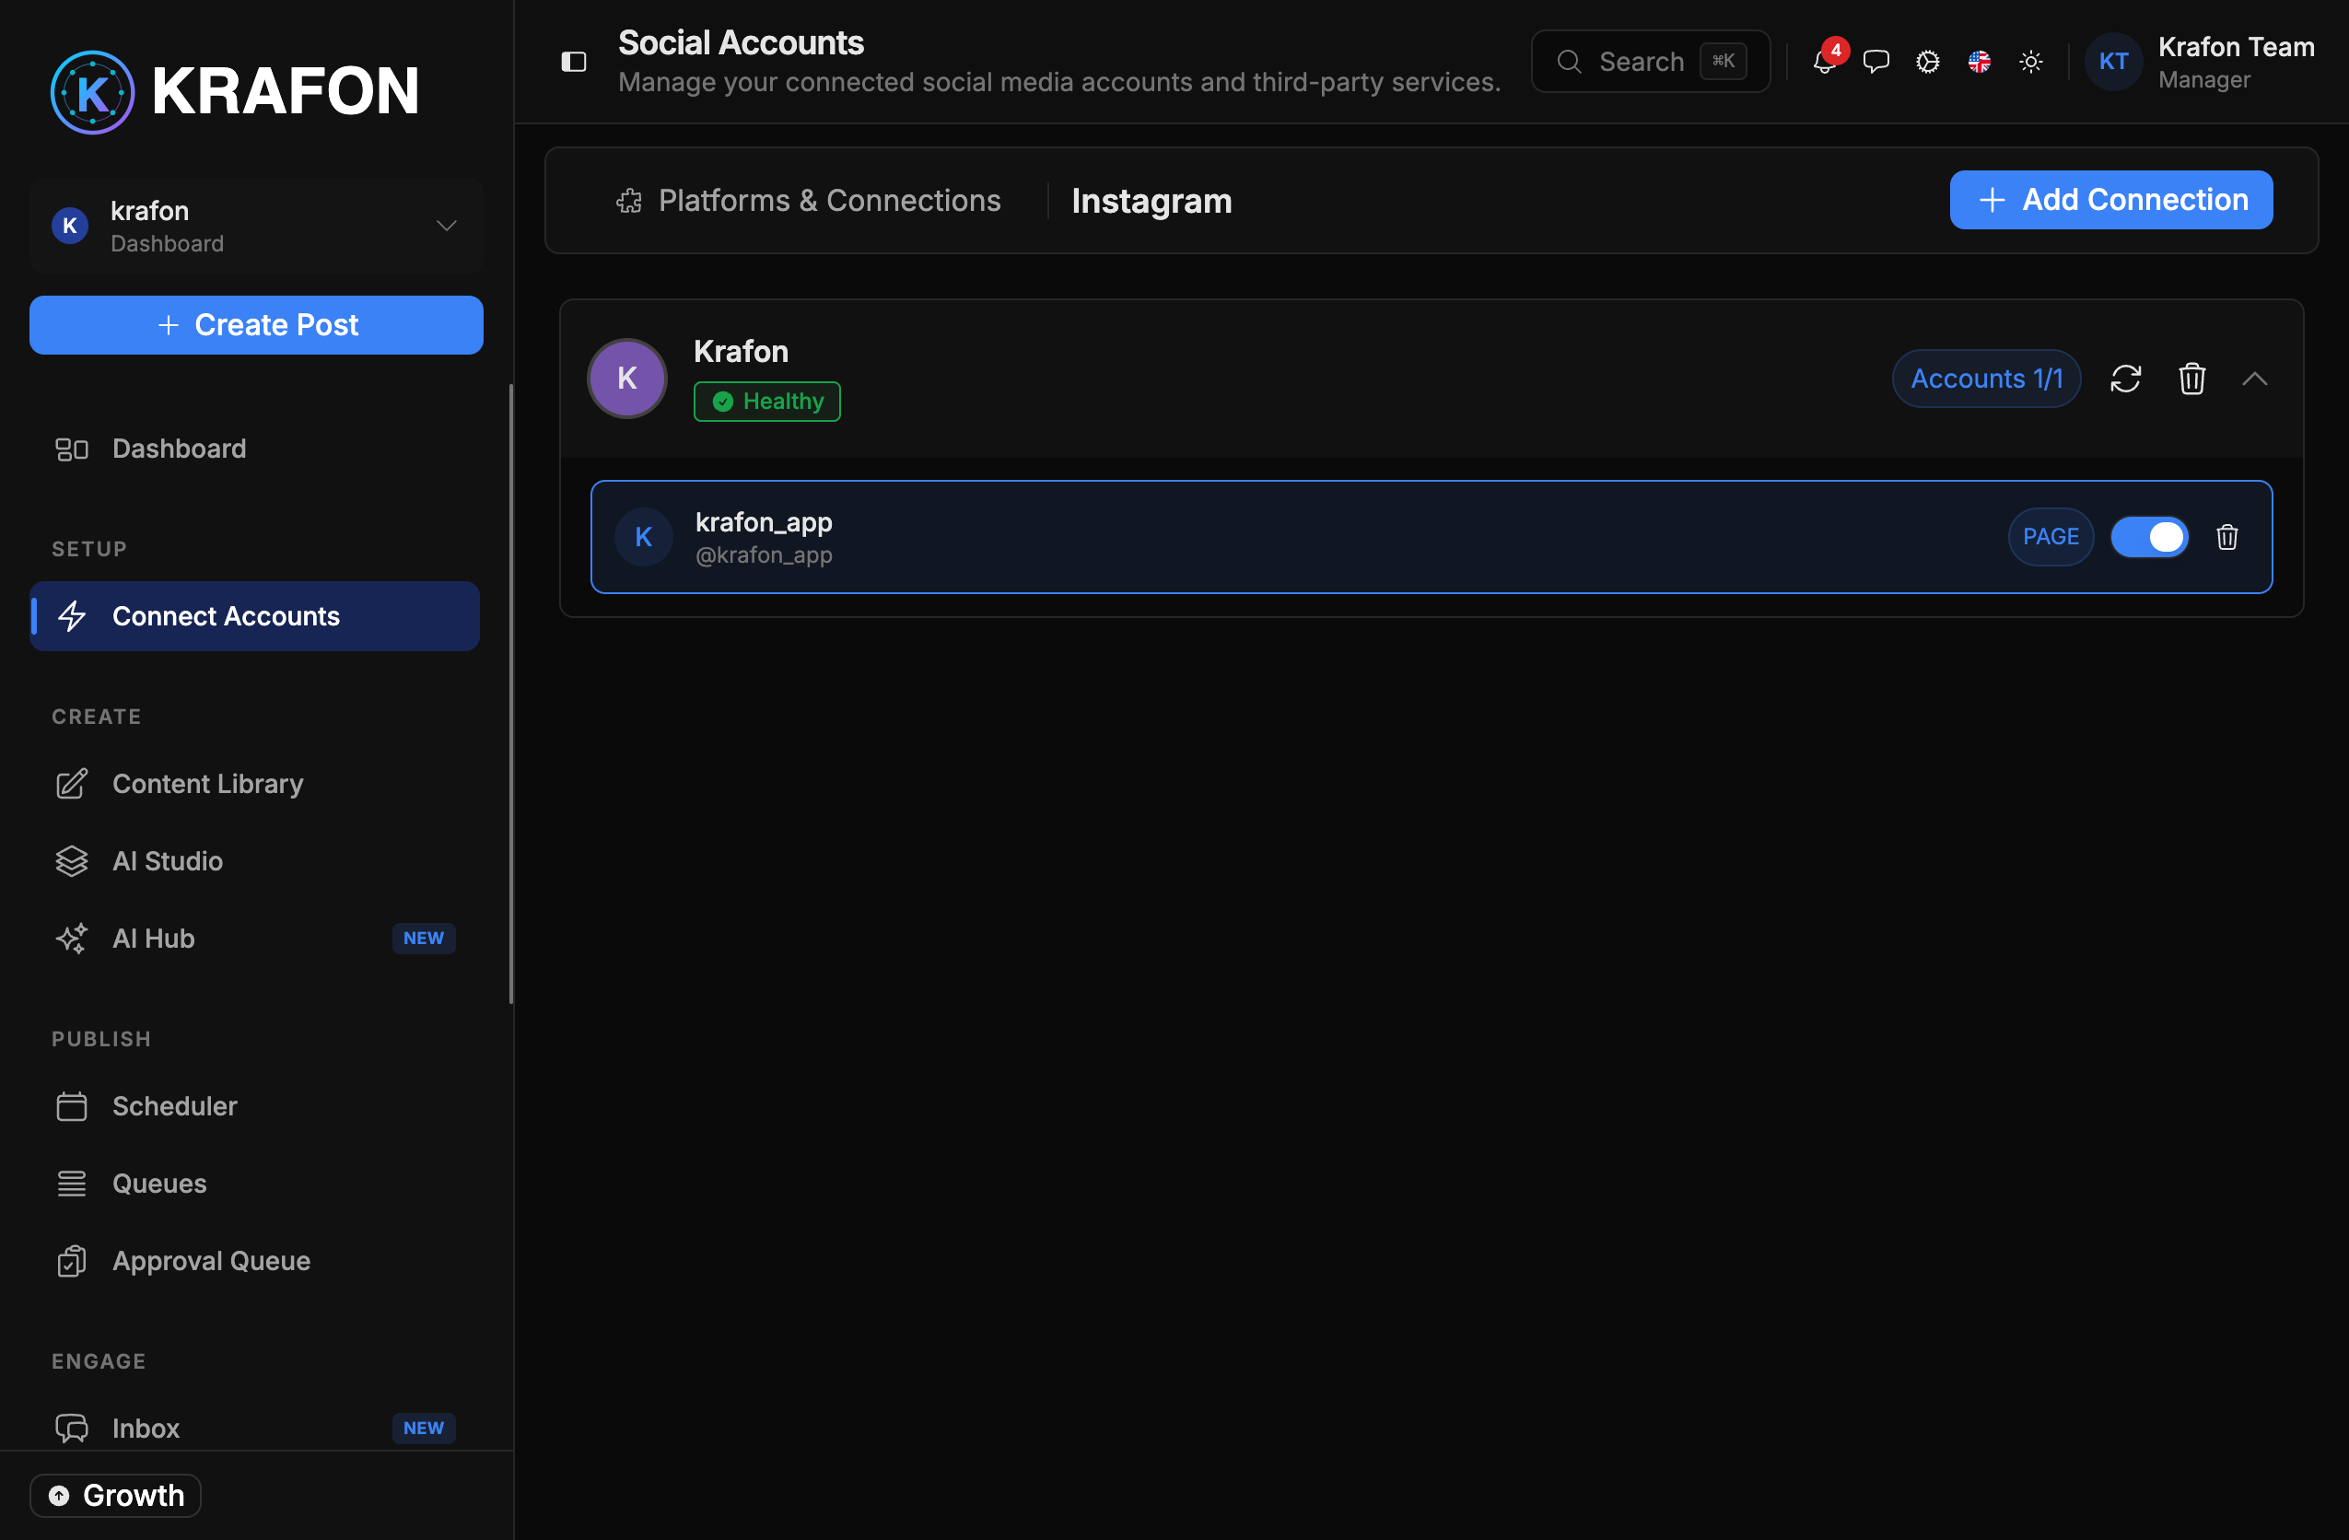The height and width of the screenshot is (1540, 2349).
Task: Click the Instagram breadcrumb title
Action: 1151,202
